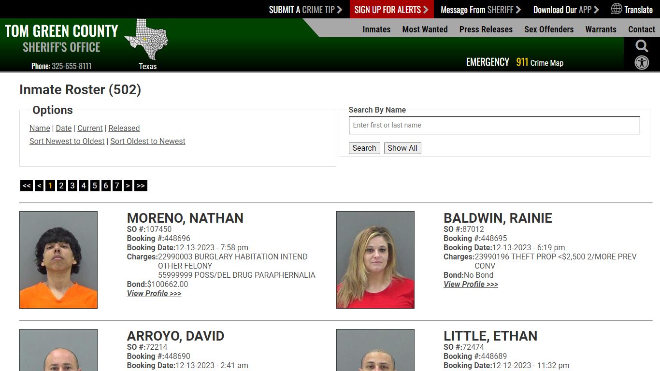660x371 pixels.
Task: Click the Texas state map logo
Action: tap(146, 40)
